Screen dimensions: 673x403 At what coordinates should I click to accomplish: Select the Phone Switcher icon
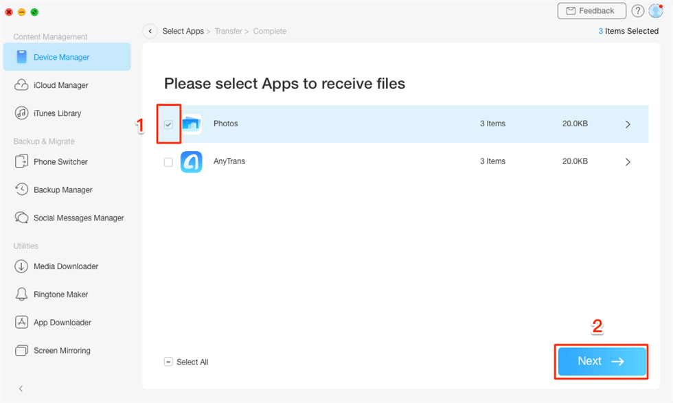click(21, 162)
